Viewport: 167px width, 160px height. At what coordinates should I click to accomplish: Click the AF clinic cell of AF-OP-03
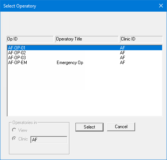122,58
